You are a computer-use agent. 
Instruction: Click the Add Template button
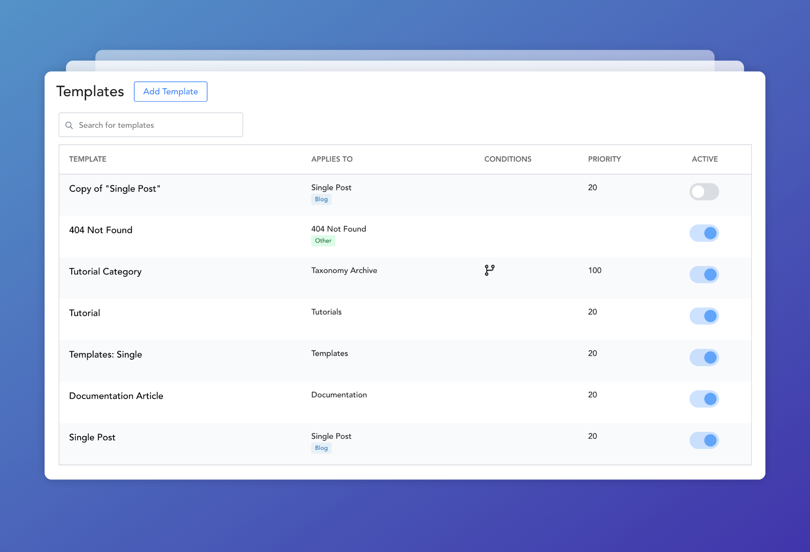coord(170,92)
